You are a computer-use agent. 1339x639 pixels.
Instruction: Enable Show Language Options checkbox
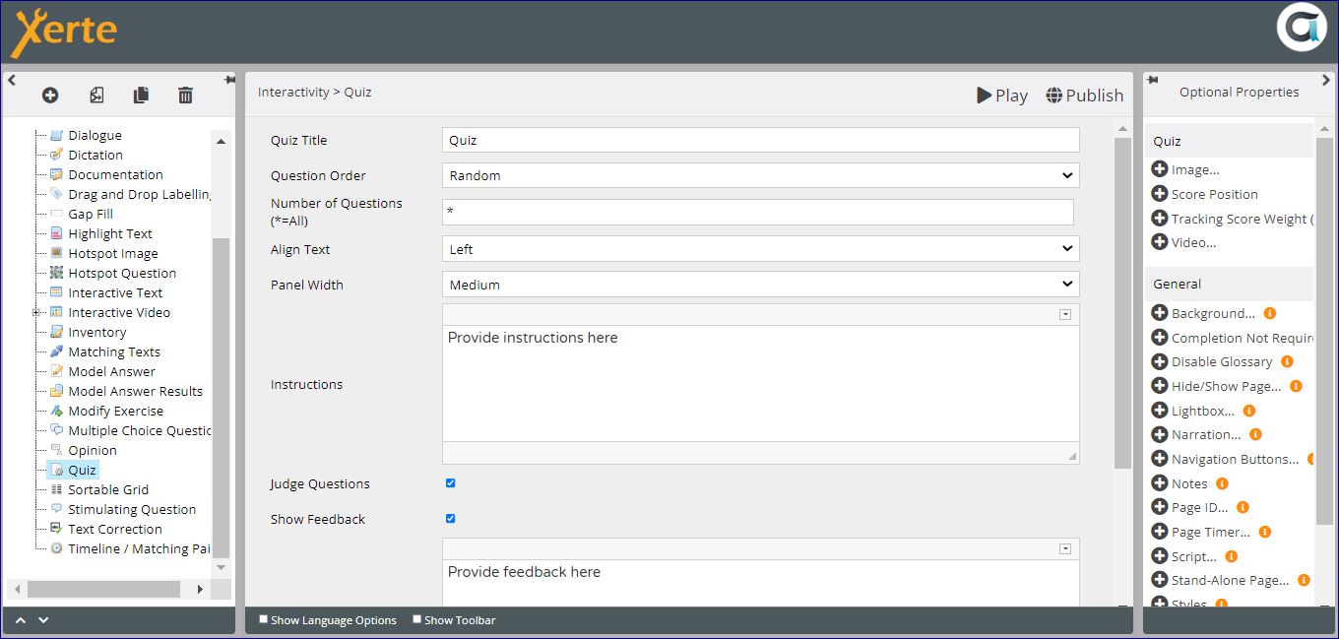point(263,619)
